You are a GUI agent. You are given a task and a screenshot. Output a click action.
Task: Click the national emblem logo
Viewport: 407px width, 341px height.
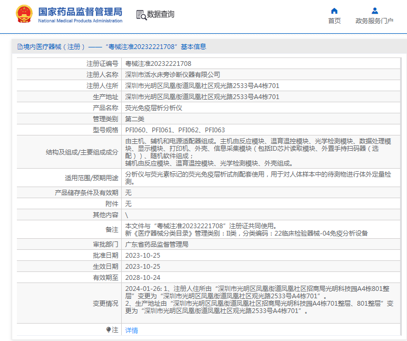pos(24,14)
